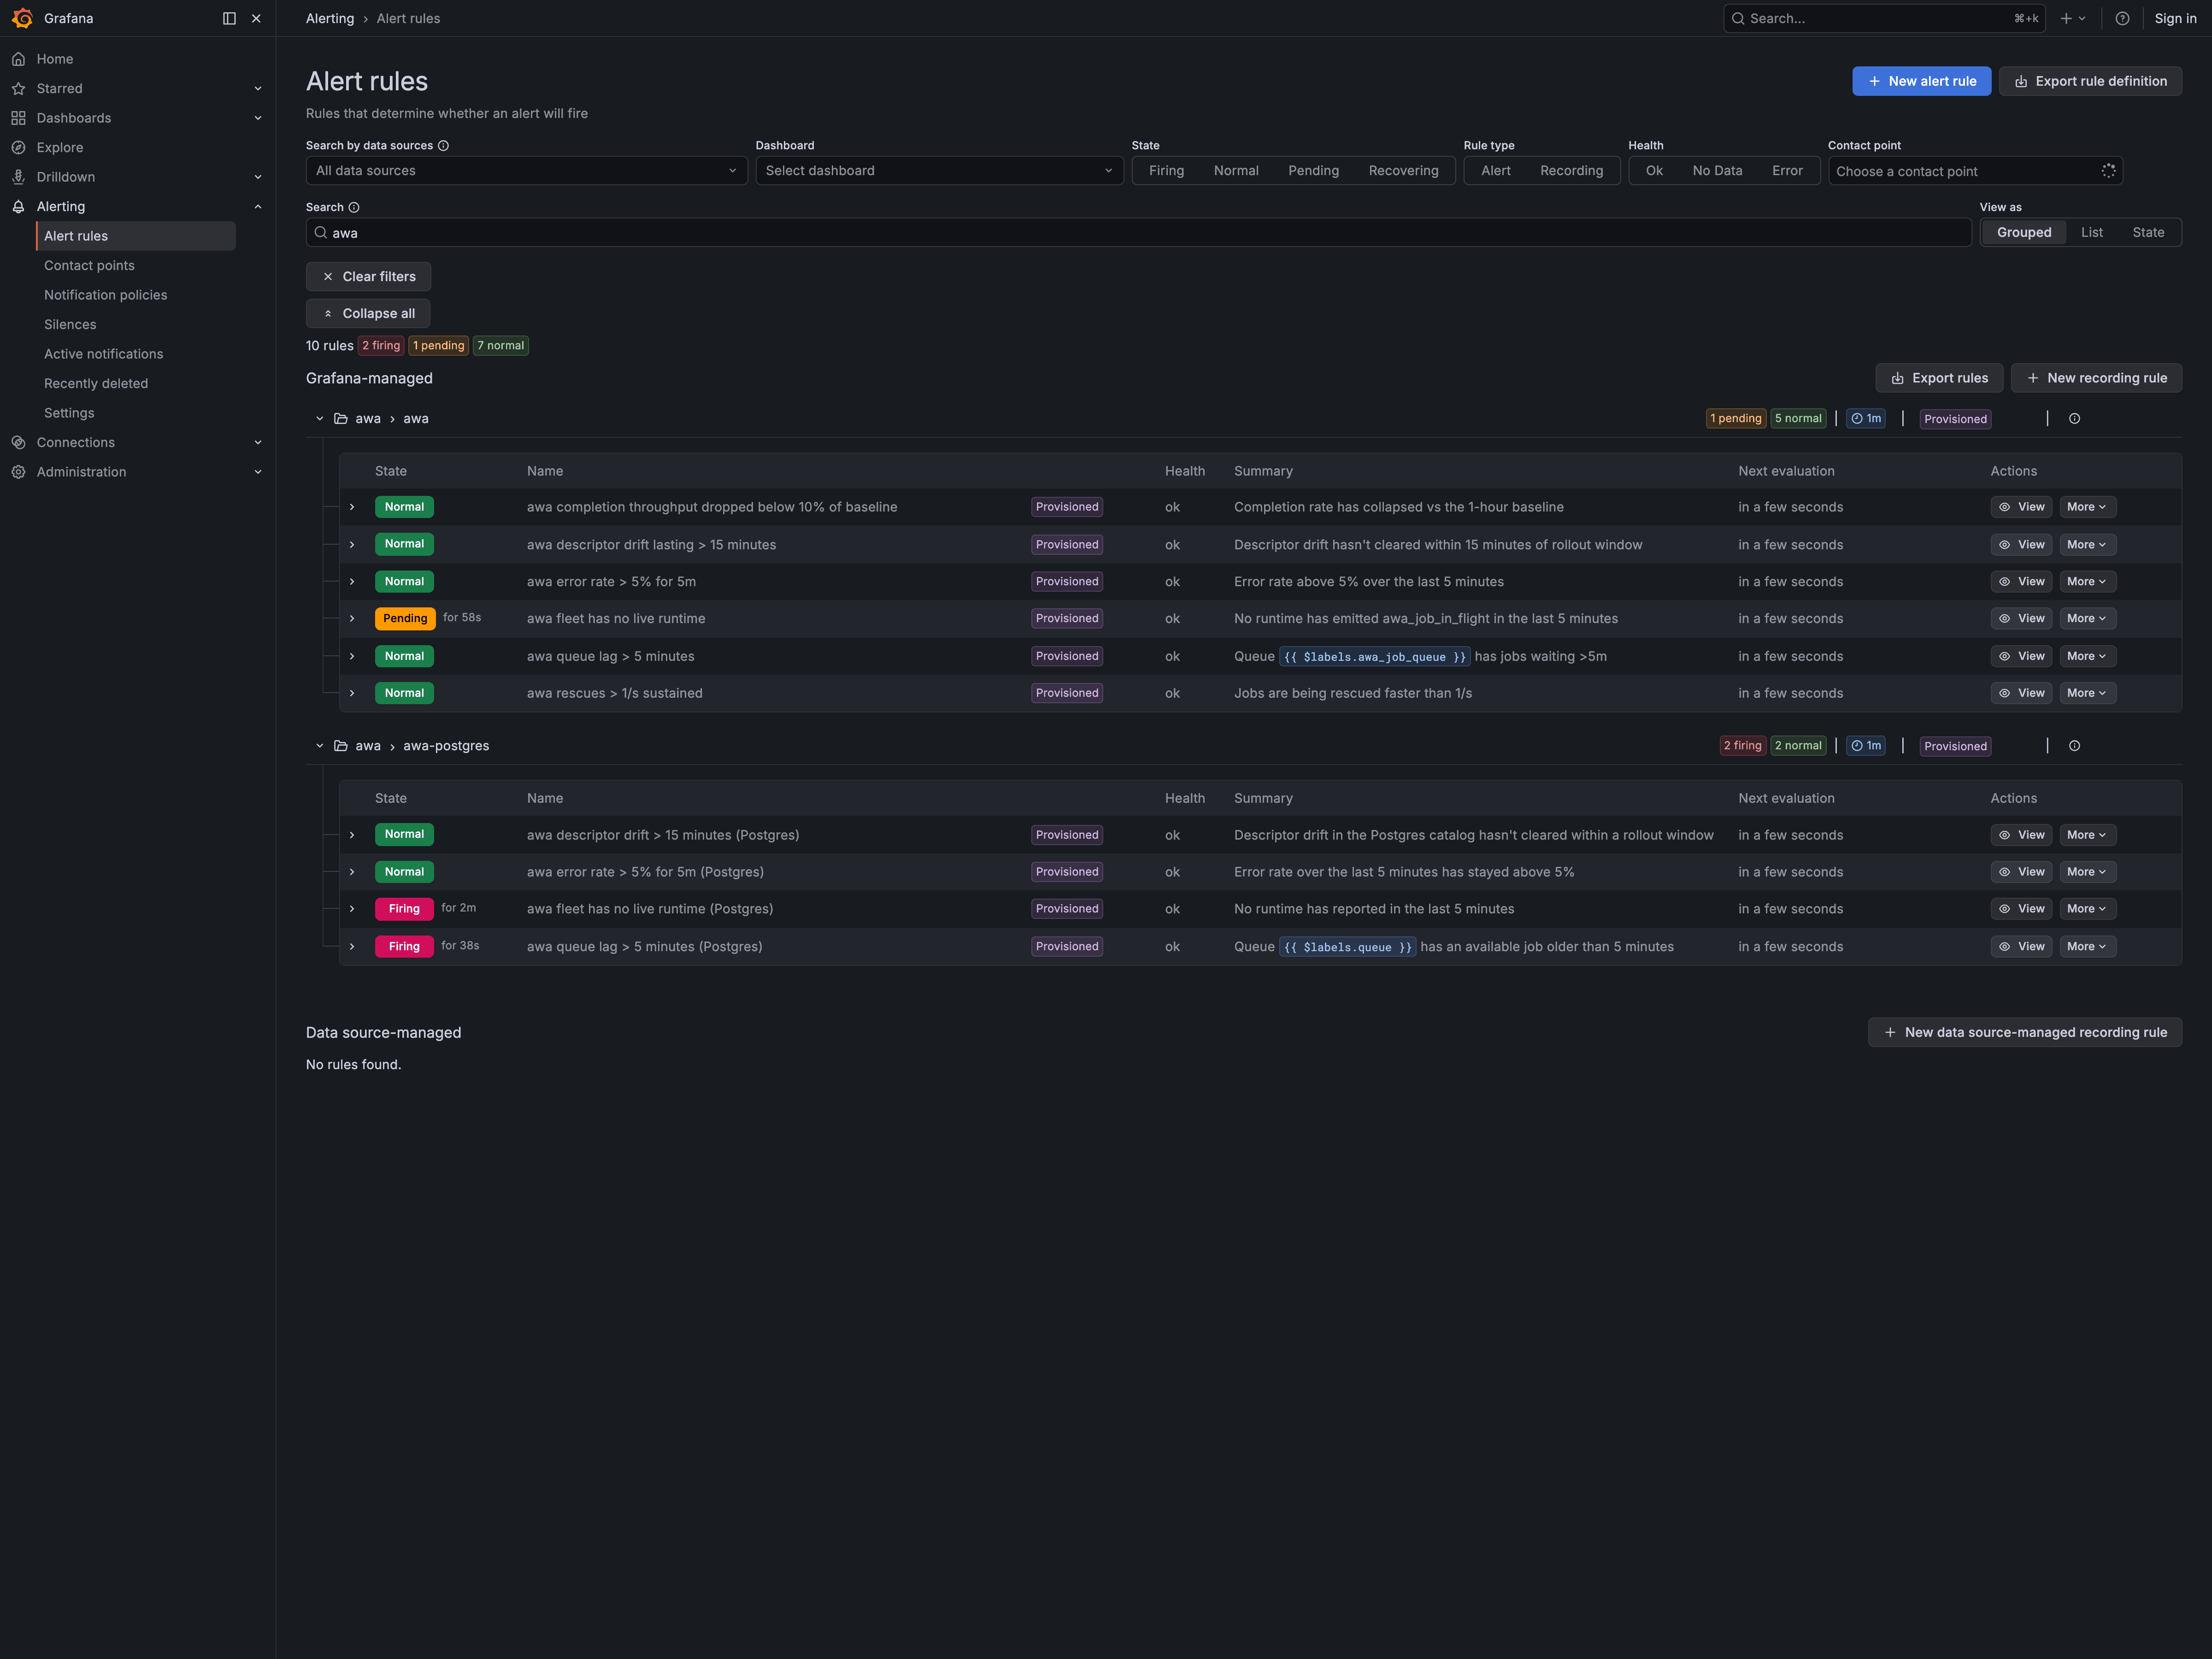Viewport: 2212px width, 1659px height.
Task: Select Recording rule type filter
Action: pos(1571,171)
